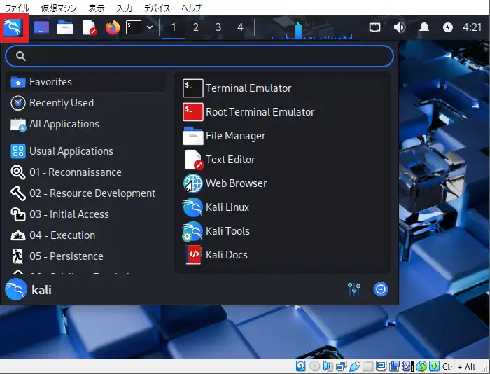Click the log out arrow button in menu
490x374 pixels.
(x=381, y=289)
